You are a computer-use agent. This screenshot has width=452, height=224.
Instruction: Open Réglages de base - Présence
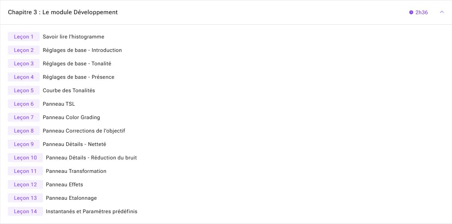(79, 77)
